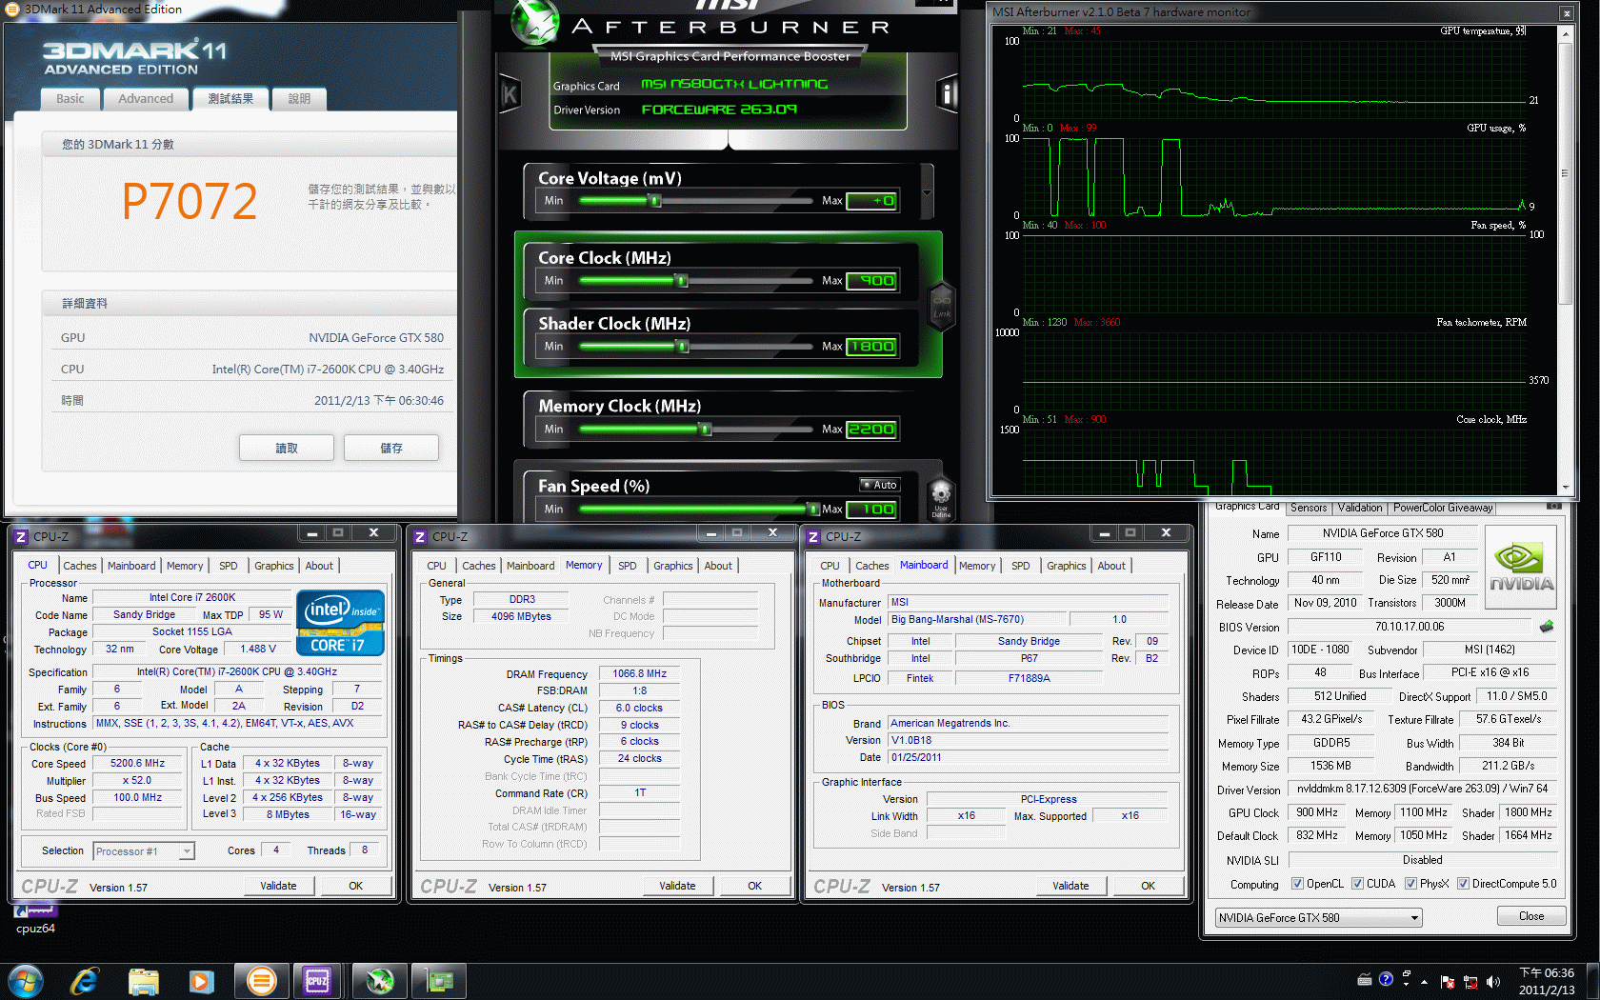The height and width of the screenshot is (1000, 1600).
Task: Open the cpuz64 desktop shortcut
Action: click(x=35, y=920)
